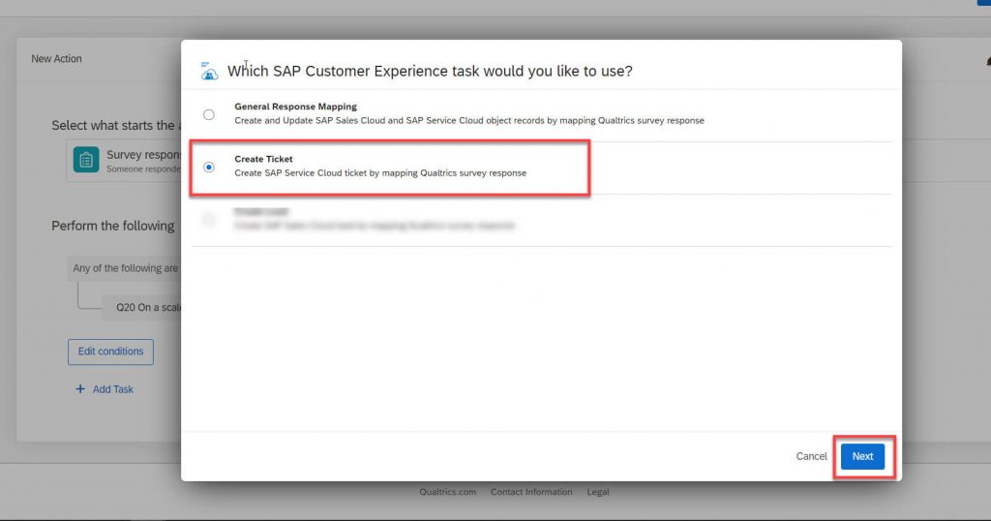The width and height of the screenshot is (991, 521).
Task: Click the Next button
Action: [x=862, y=456]
